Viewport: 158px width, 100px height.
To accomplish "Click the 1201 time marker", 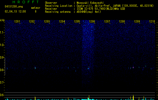I will [x=17, y=21].
